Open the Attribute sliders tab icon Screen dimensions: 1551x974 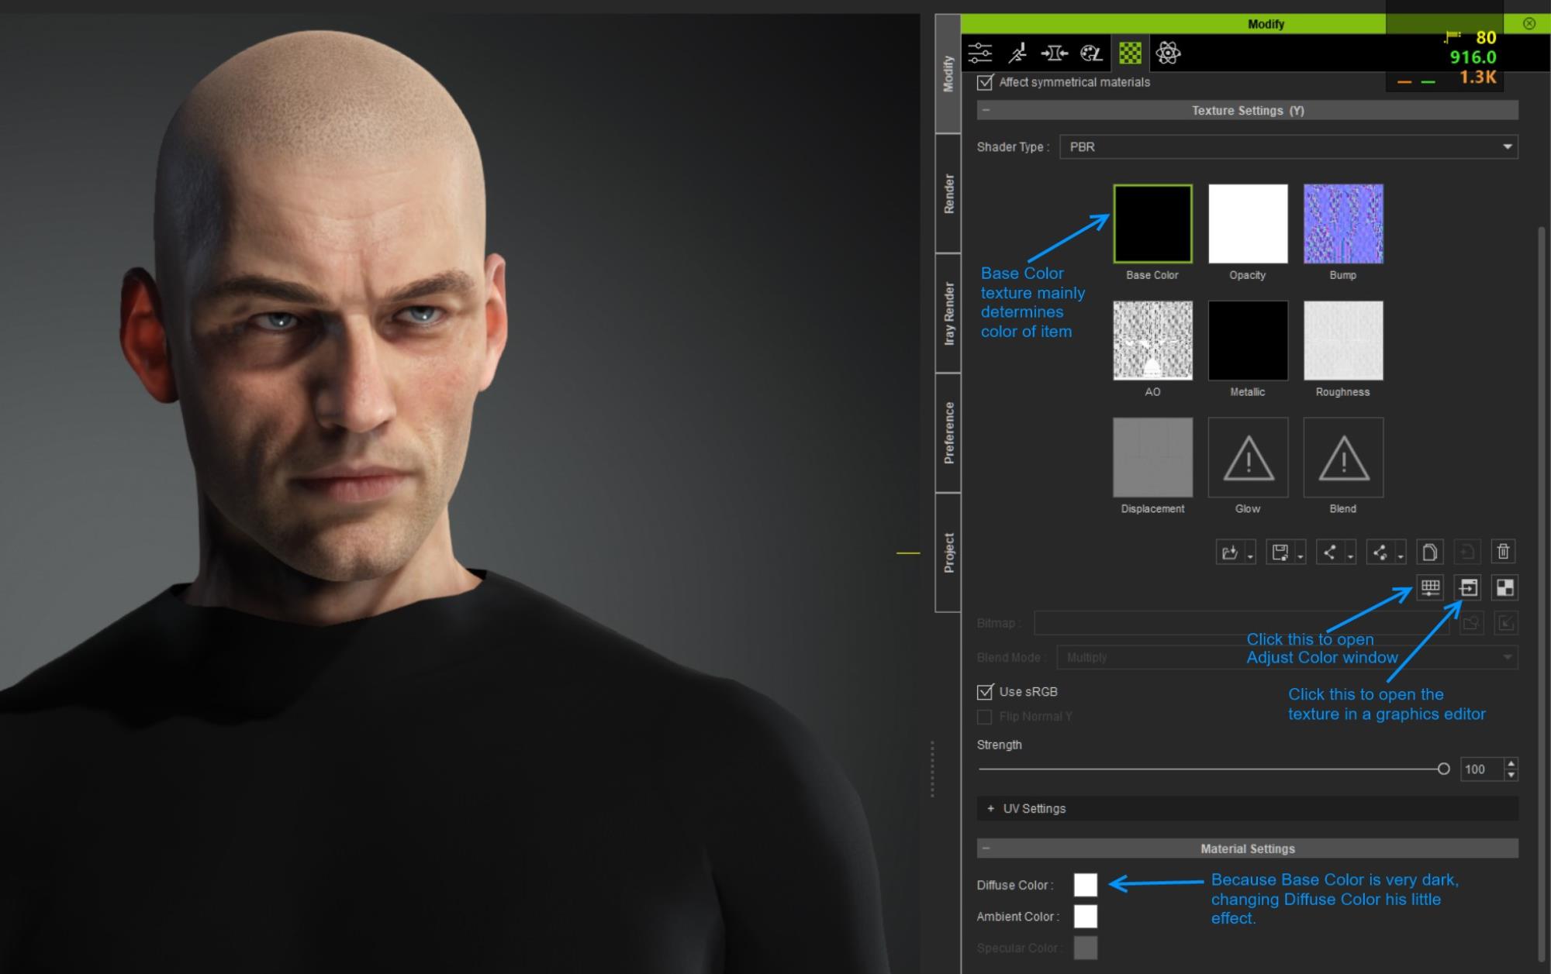[x=980, y=53]
